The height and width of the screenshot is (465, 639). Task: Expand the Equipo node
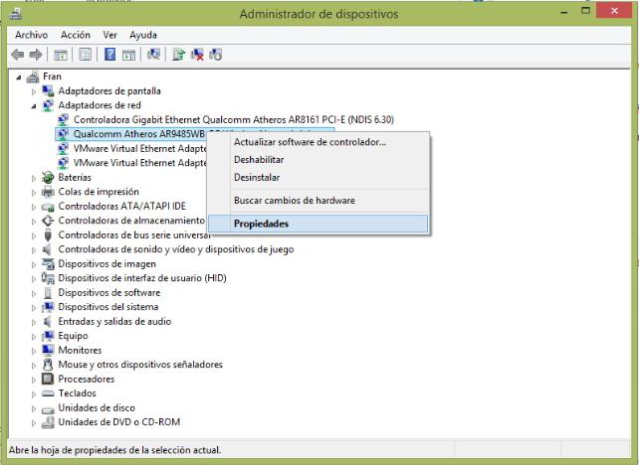coord(34,336)
